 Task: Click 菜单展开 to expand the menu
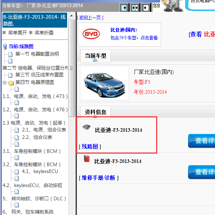click(18, 33)
